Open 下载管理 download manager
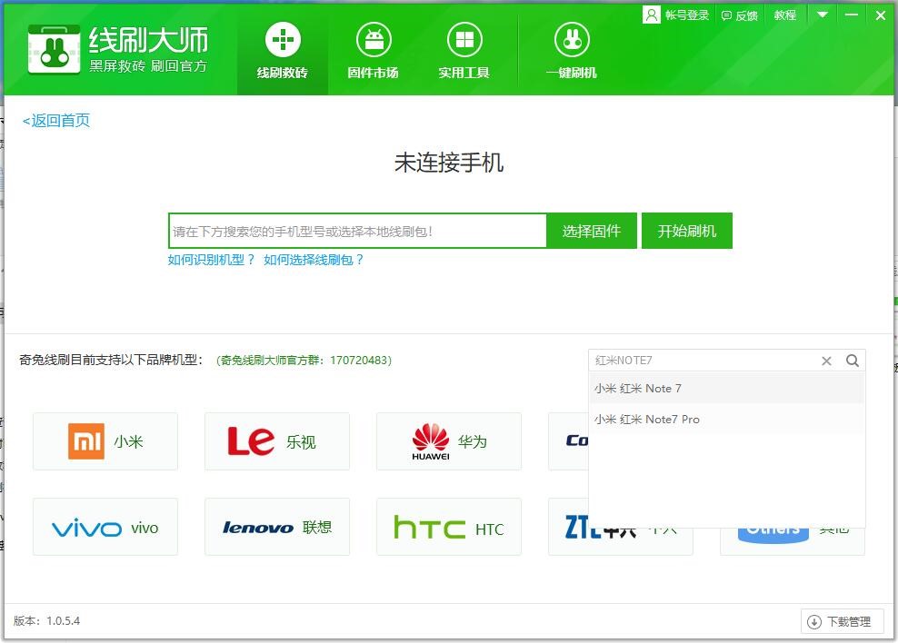 pos(843,622)
